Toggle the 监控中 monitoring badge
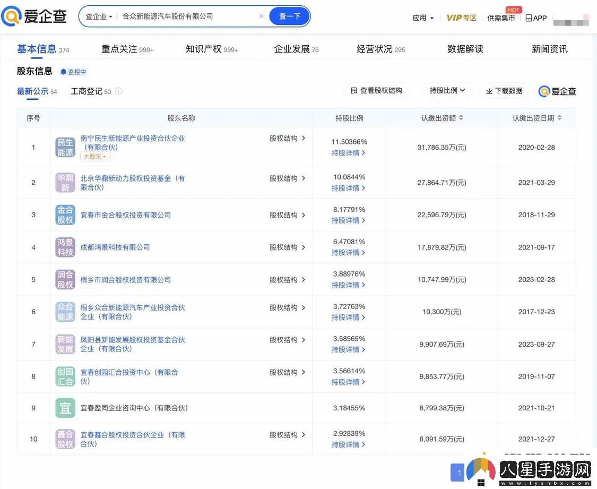This screenshot has height=489, width=597. 73,72
